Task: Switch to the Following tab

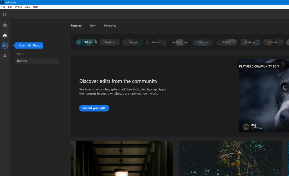Action: coord(110,26)
